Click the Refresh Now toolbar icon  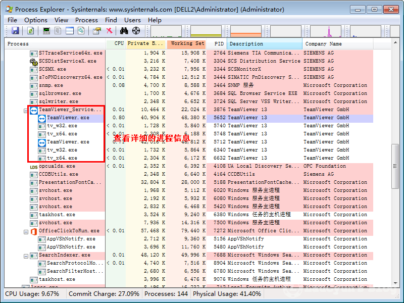pos(31,31)
